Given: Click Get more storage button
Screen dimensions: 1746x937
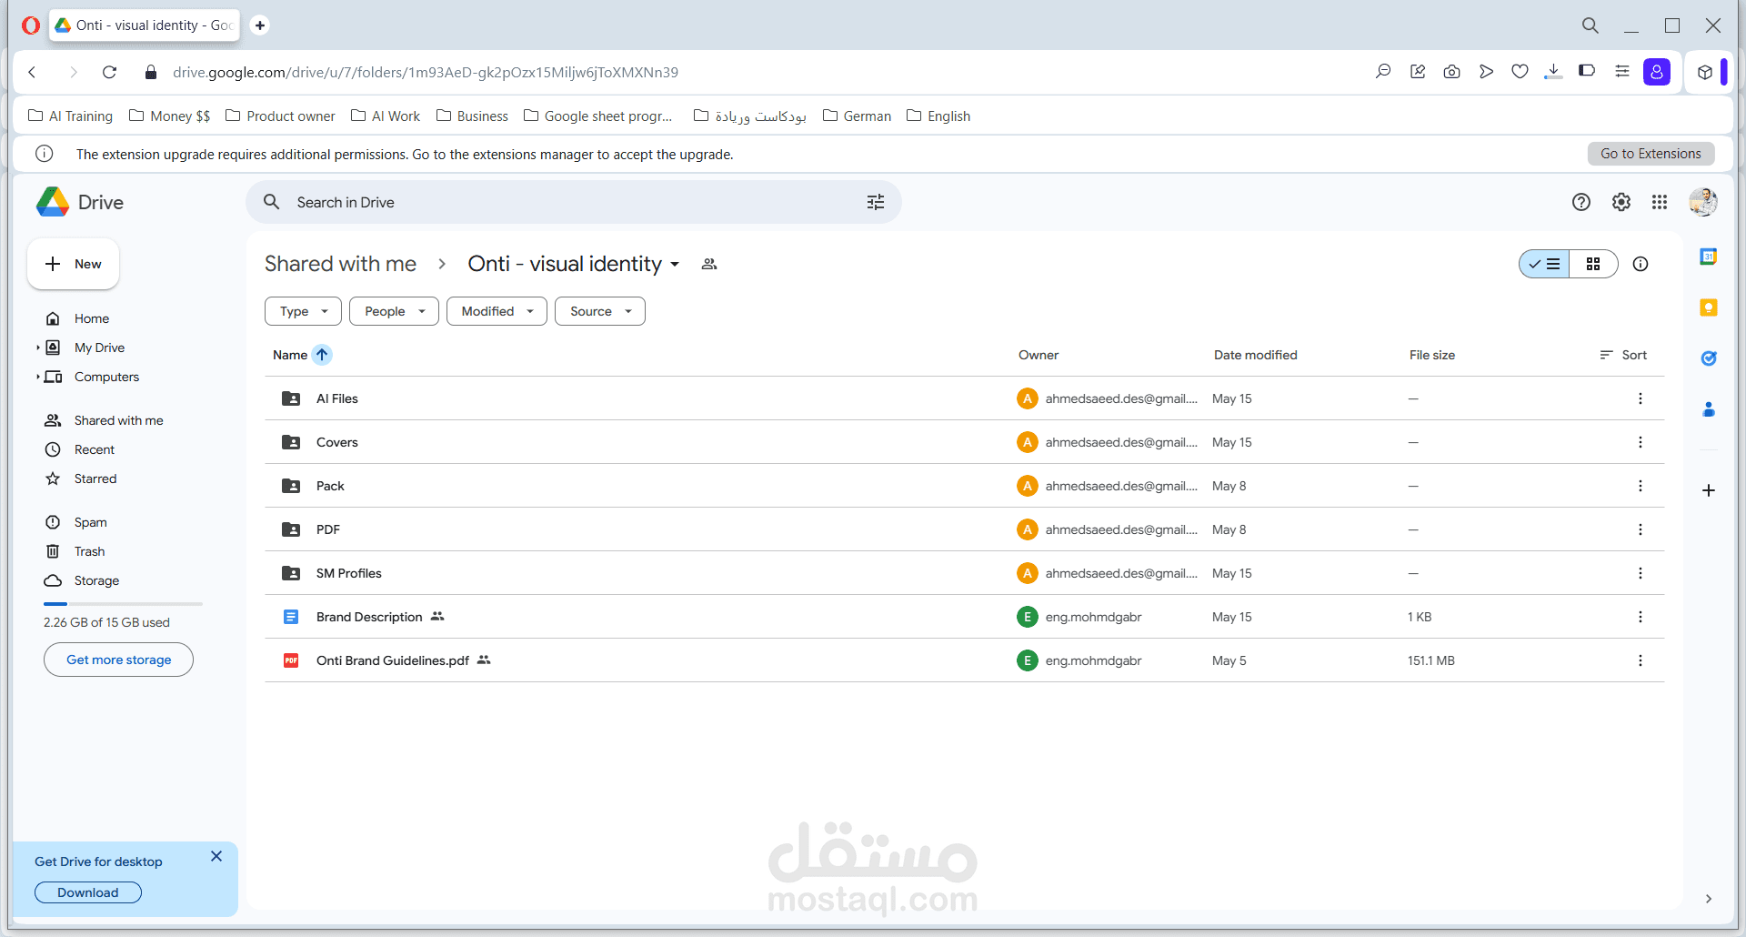Looking at the screenshot, I should (118, 660).
